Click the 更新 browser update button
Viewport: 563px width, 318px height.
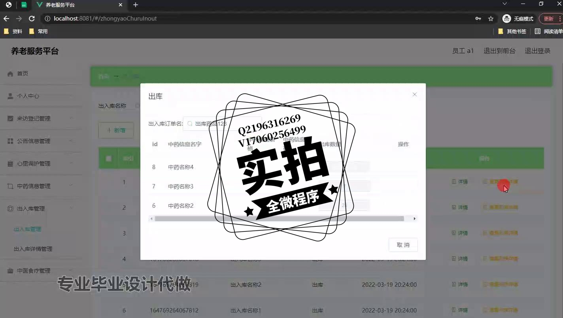point(550,19)
